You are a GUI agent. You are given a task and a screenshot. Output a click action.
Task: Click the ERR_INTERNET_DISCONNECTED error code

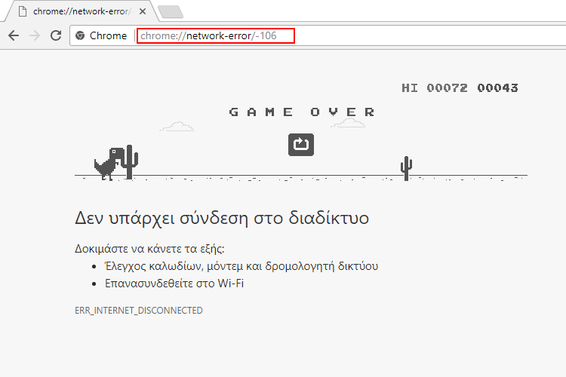coord(139,310)
